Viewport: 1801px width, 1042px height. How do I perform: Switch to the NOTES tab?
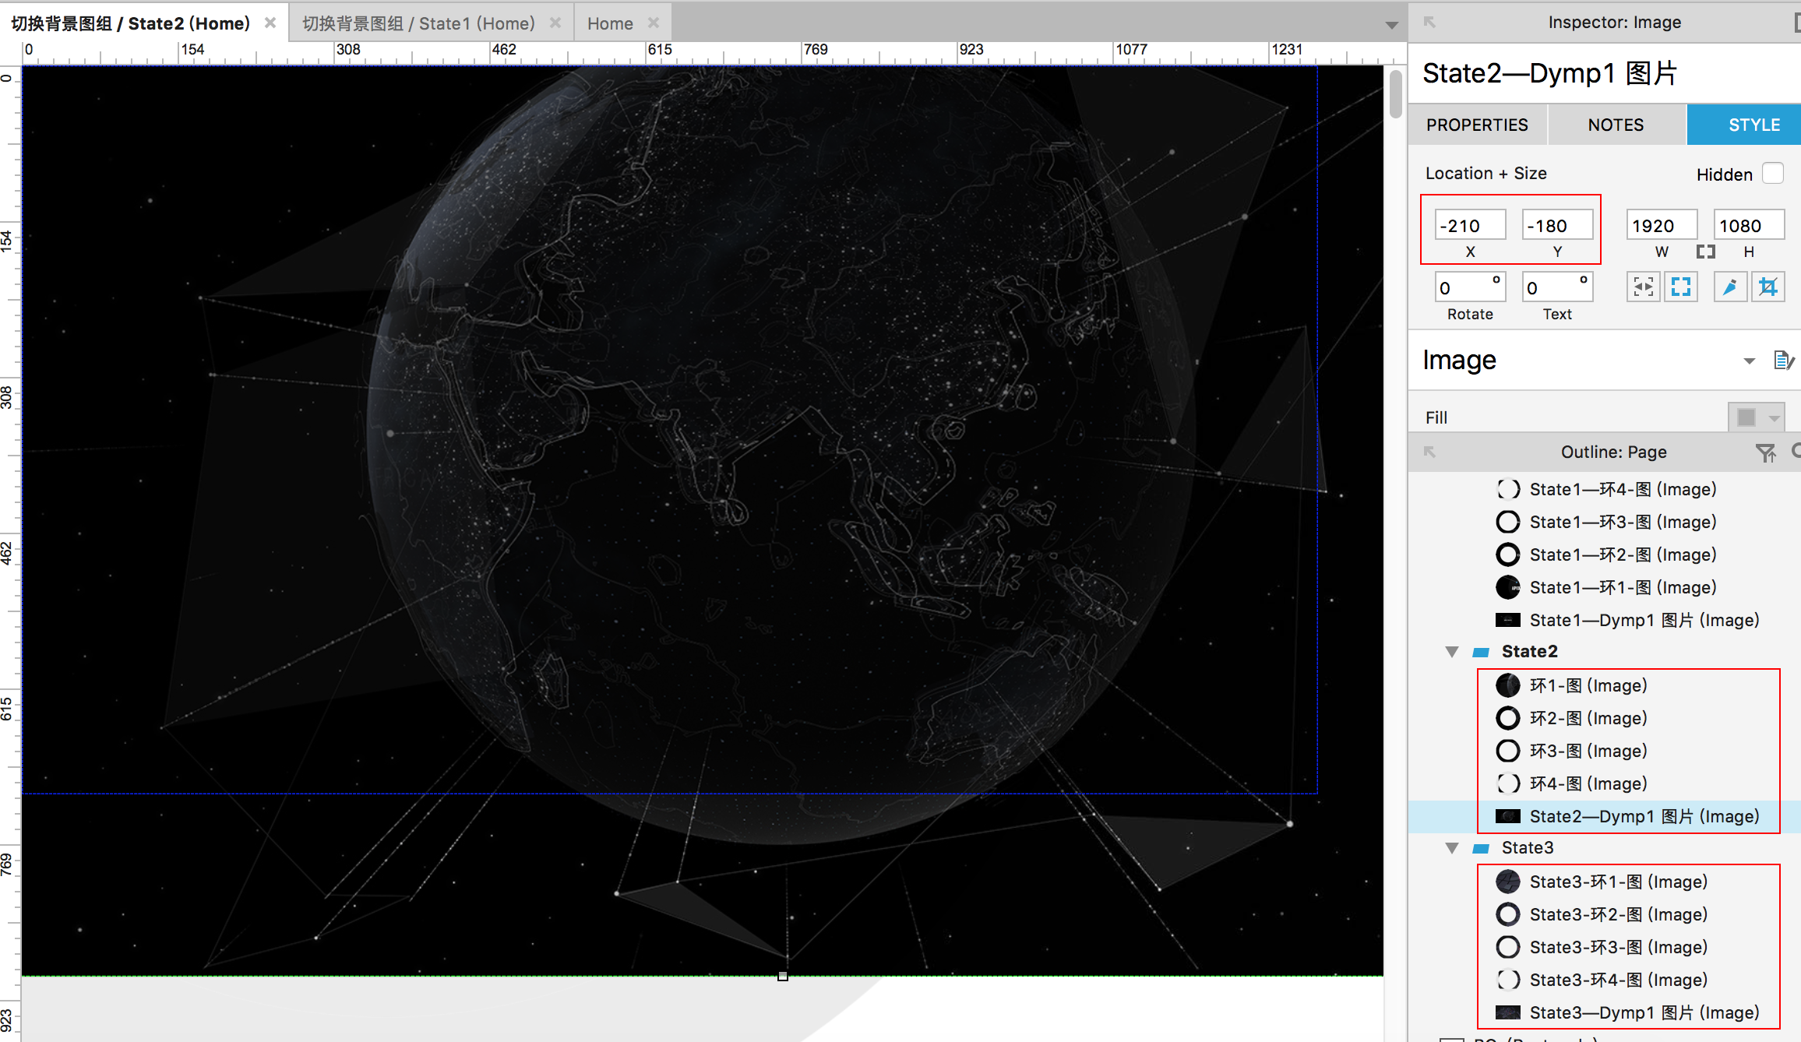[1616, 125]
